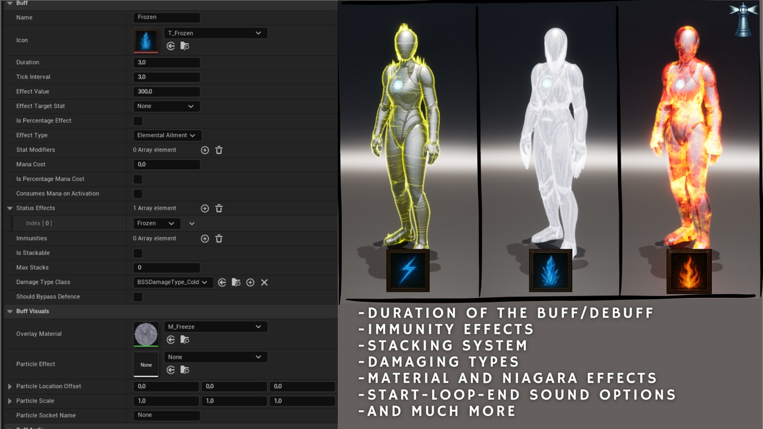Clear the Immunities array with trash icon

coord(219,238)
